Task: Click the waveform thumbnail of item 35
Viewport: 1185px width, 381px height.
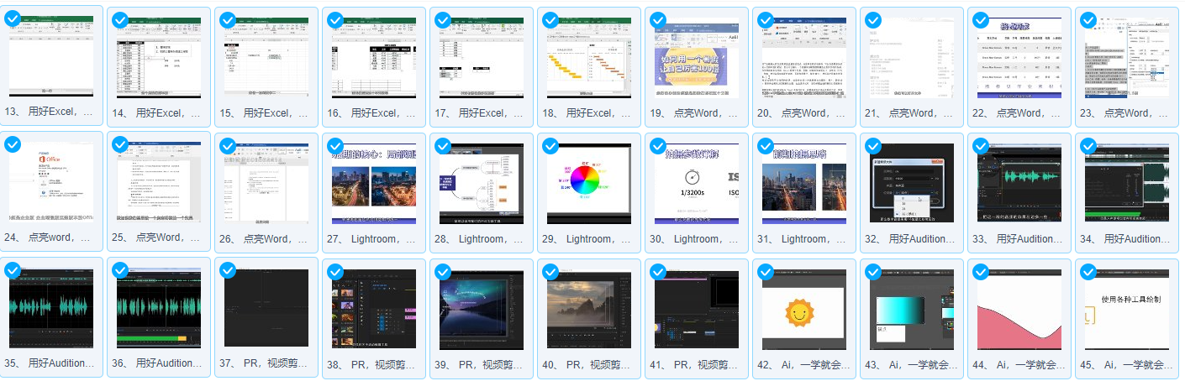Action: pyautogui.click(x=51, y=310)
